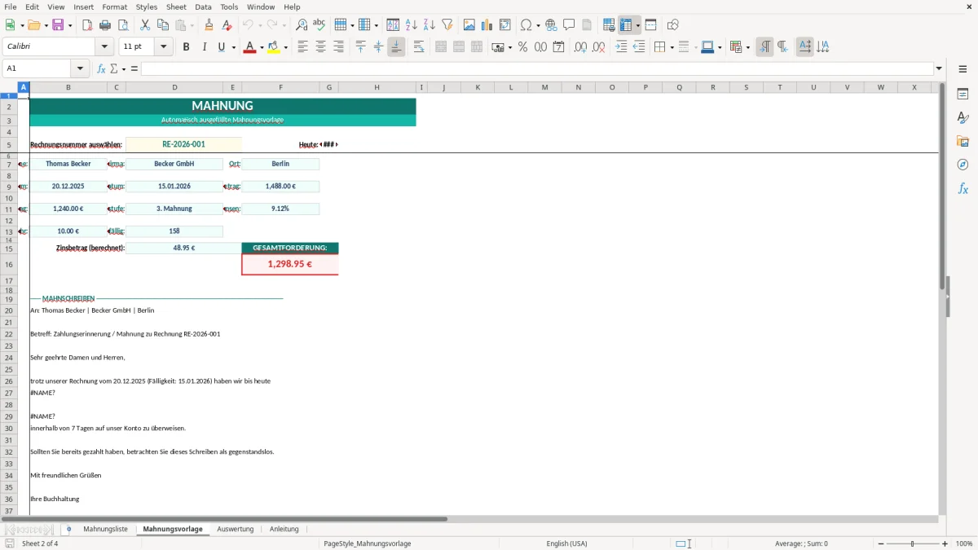This screenshot has width=978, height=550.
Task: Click the Cut scissors icon
Action: [145, 25]
